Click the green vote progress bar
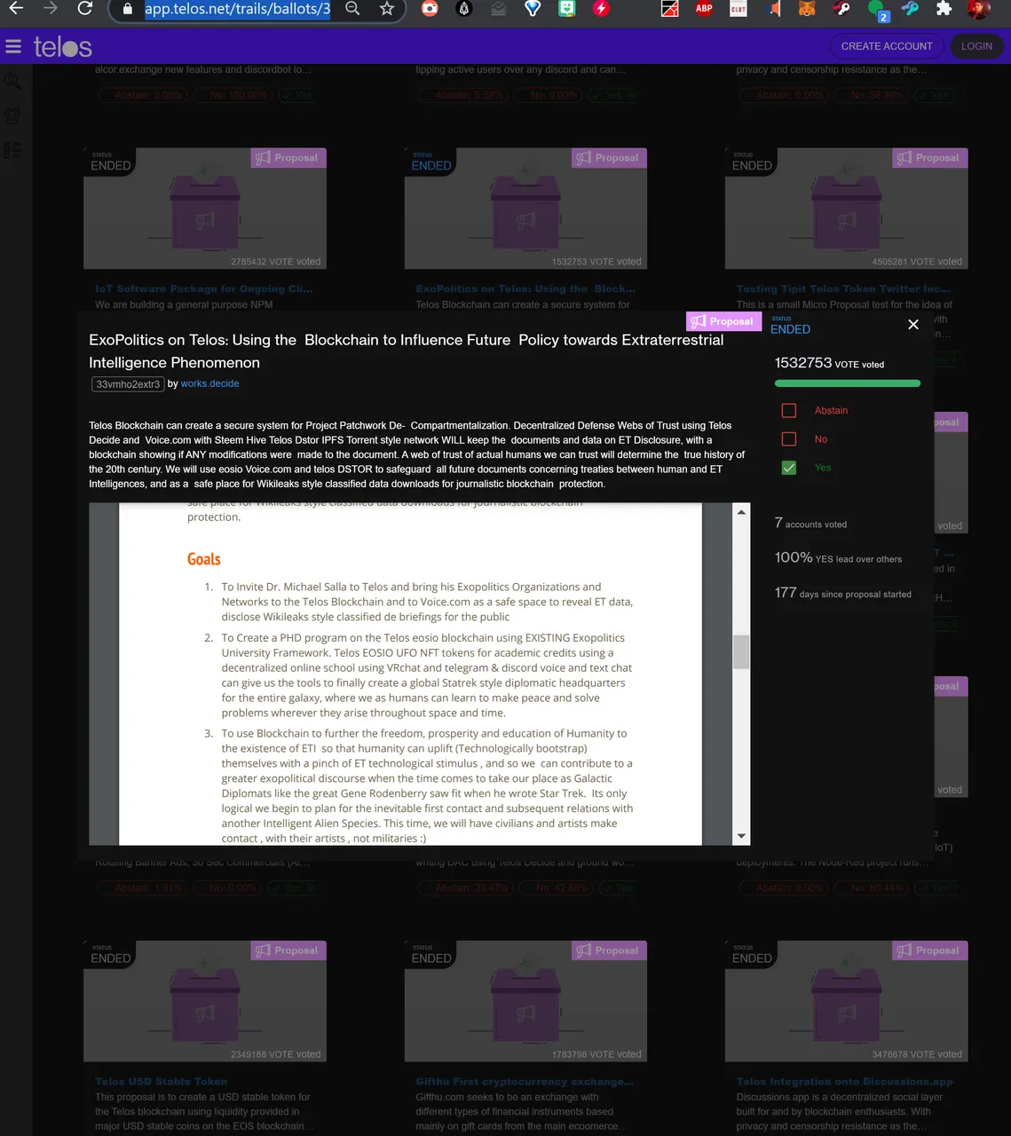The image size is (1011, 1136). [848, 383]
